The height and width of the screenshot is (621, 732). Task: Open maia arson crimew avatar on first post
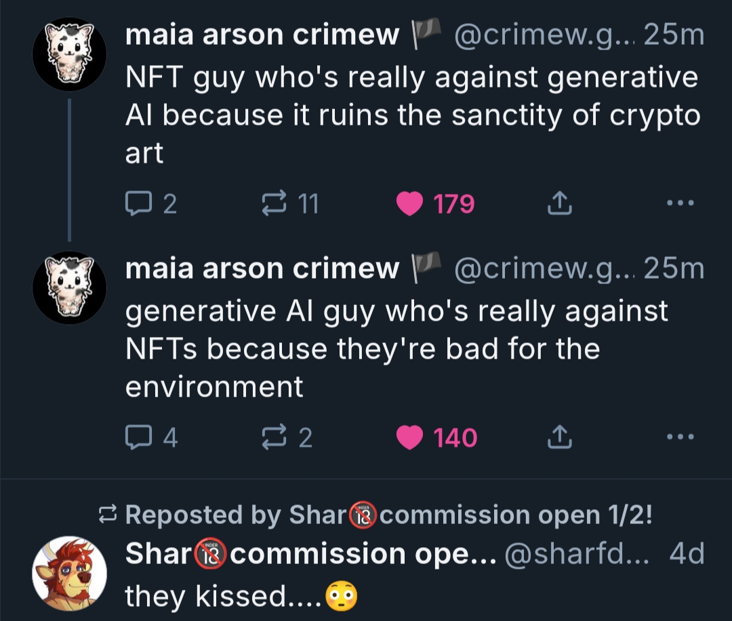pyautogui.click(x=69, y=54)
